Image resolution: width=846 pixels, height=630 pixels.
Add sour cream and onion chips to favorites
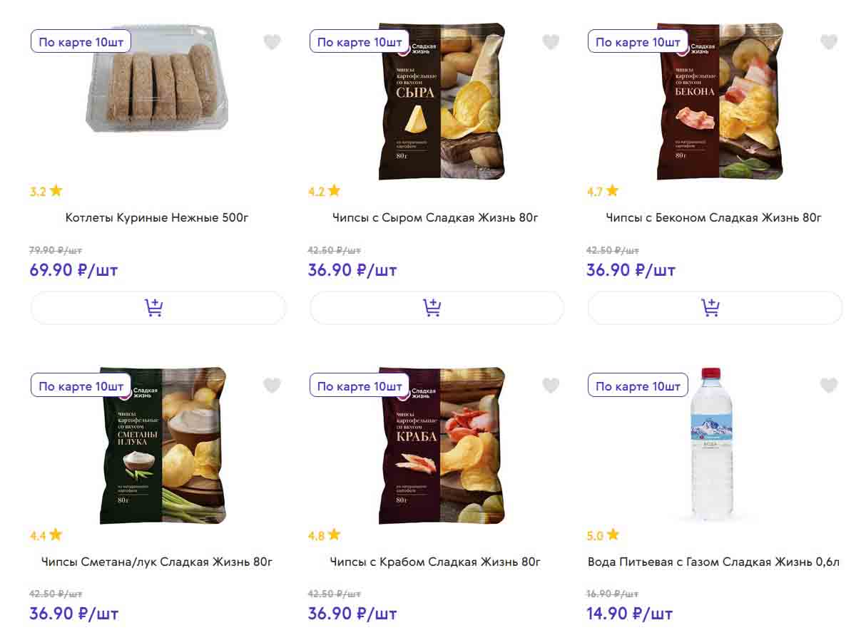point(272,386)
